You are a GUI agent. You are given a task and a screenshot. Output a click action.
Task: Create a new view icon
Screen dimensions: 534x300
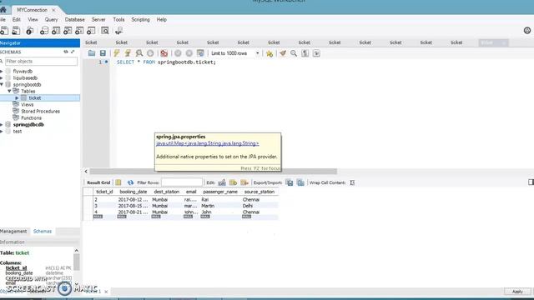tap(68, 31)
